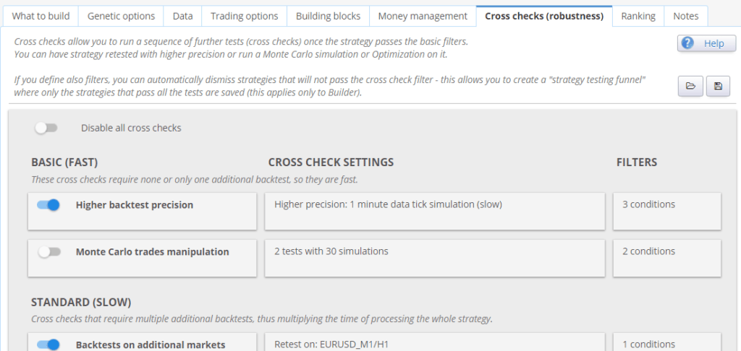Open Higher precision 1 minute tick settings
This screenshot has width=741, height=351.
pyautogui.click(x=435, y=212)
